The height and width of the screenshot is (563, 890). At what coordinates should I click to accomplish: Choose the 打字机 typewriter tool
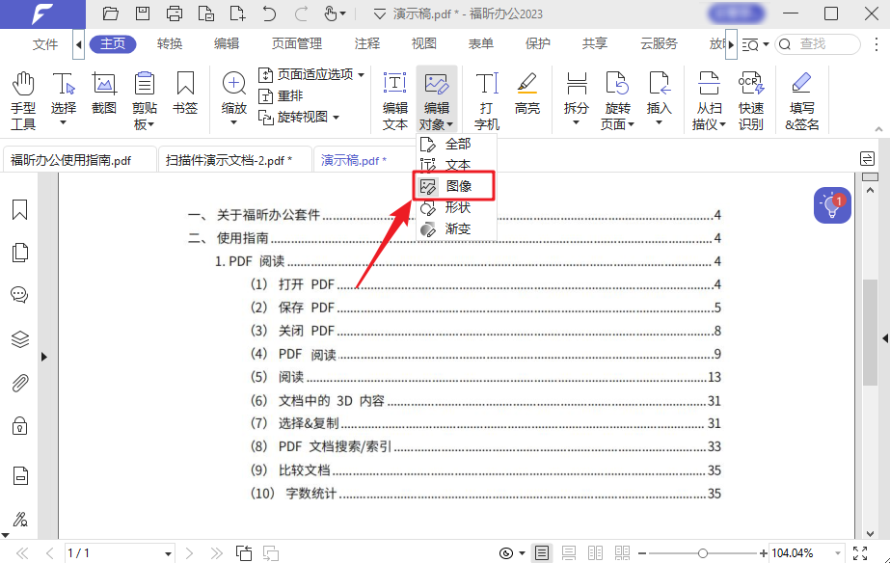click(486, 96)
